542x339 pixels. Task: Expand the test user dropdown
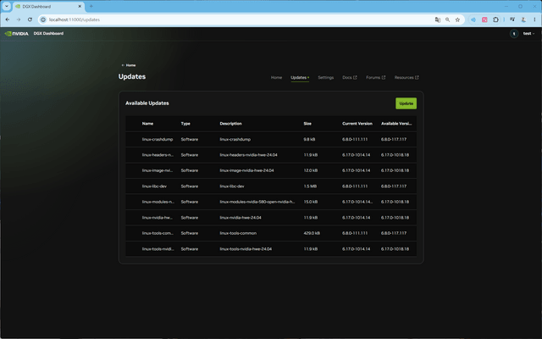528,34
